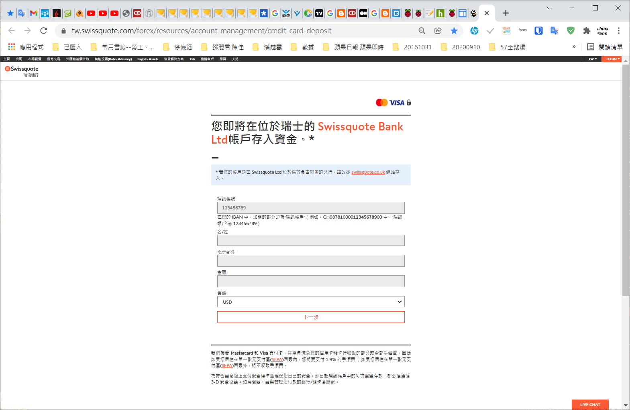Click the 名/姓 name field
The image size is (630, 410).
pyautogui.click(x=311, y=240)
